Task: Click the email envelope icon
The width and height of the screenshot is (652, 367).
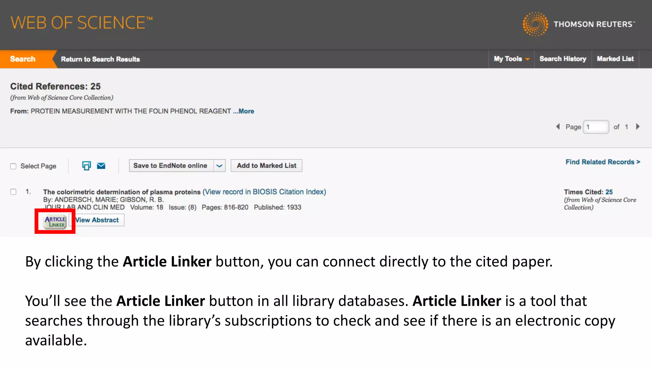Action: pos(101,166)
